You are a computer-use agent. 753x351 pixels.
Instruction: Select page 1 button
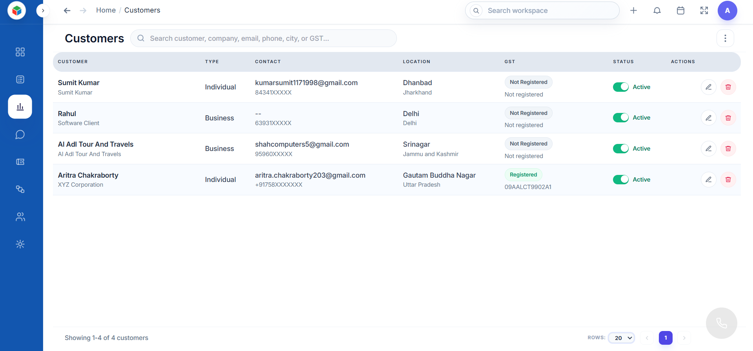666,338
